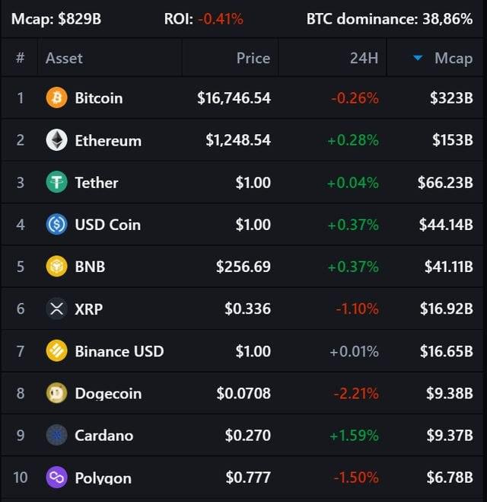Open the Cardano asset name link
This screenshot has width=487, height=502.
click(103, 435)
